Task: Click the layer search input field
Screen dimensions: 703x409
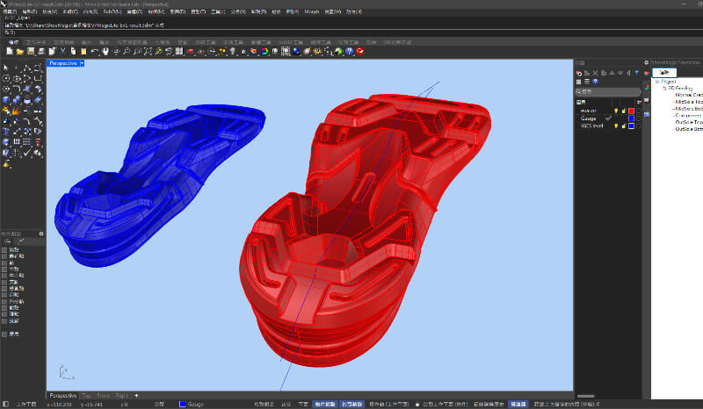Action: point(608,91)
